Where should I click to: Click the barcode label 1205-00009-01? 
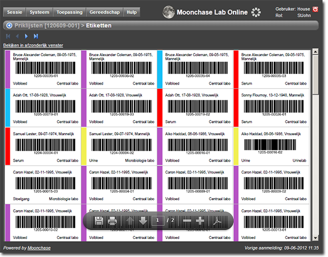[198, 185]
